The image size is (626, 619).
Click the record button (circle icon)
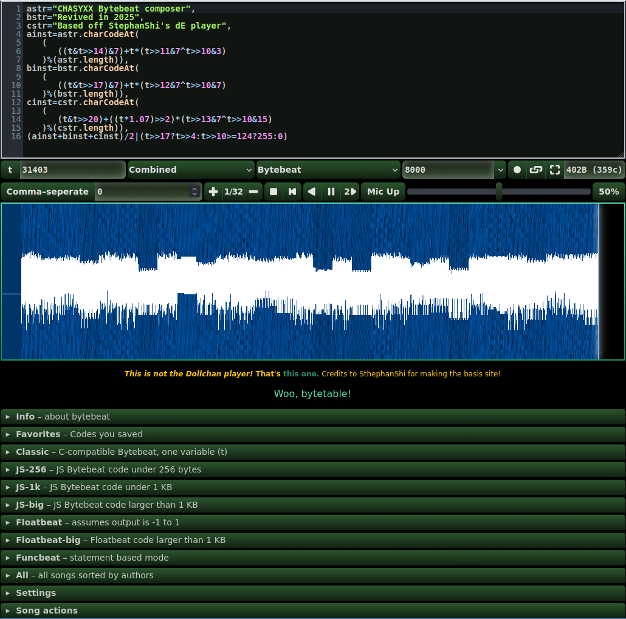[x=517, y=170]
